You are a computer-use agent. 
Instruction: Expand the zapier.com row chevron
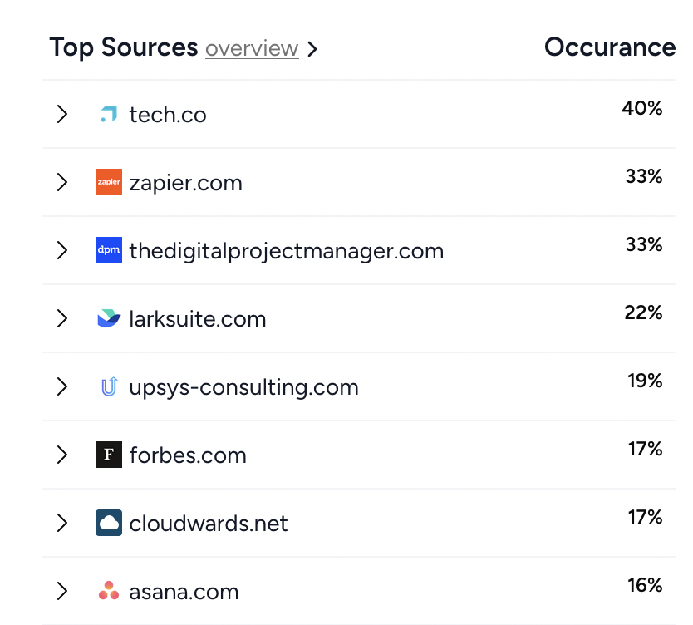pyautogui.click(x=62, y=182)
